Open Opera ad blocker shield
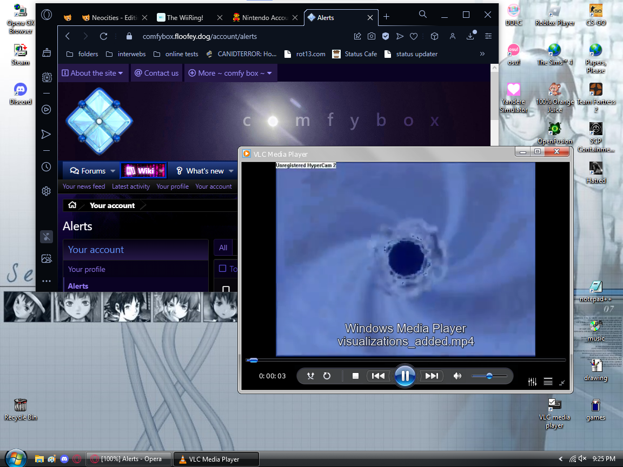This screenshot has height=467, width=623. coord(386,36)
